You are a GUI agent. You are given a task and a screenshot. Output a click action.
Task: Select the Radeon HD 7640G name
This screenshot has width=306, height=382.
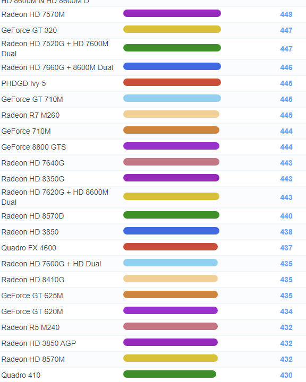pyautogui.click(x=33, y=163)
